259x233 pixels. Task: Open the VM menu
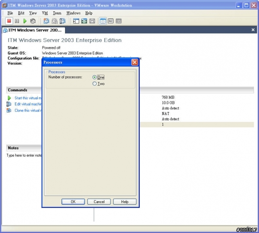pyautogui.click(x=45, y=13)
